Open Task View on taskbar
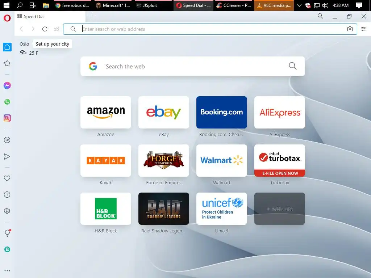Image resolution: width=371 pixels, height=278 pixels. point(32,5)
